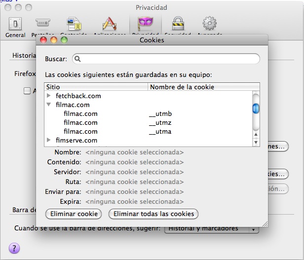The width and height of the screenshot is (304, 260).
Task: Open the Historial y marcadores dropdown
Action: tap(212, 229)
